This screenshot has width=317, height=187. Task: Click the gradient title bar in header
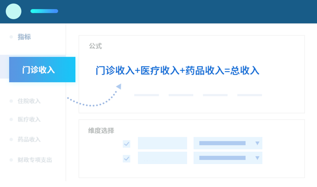pyautogui.click(x=44, y=11)
